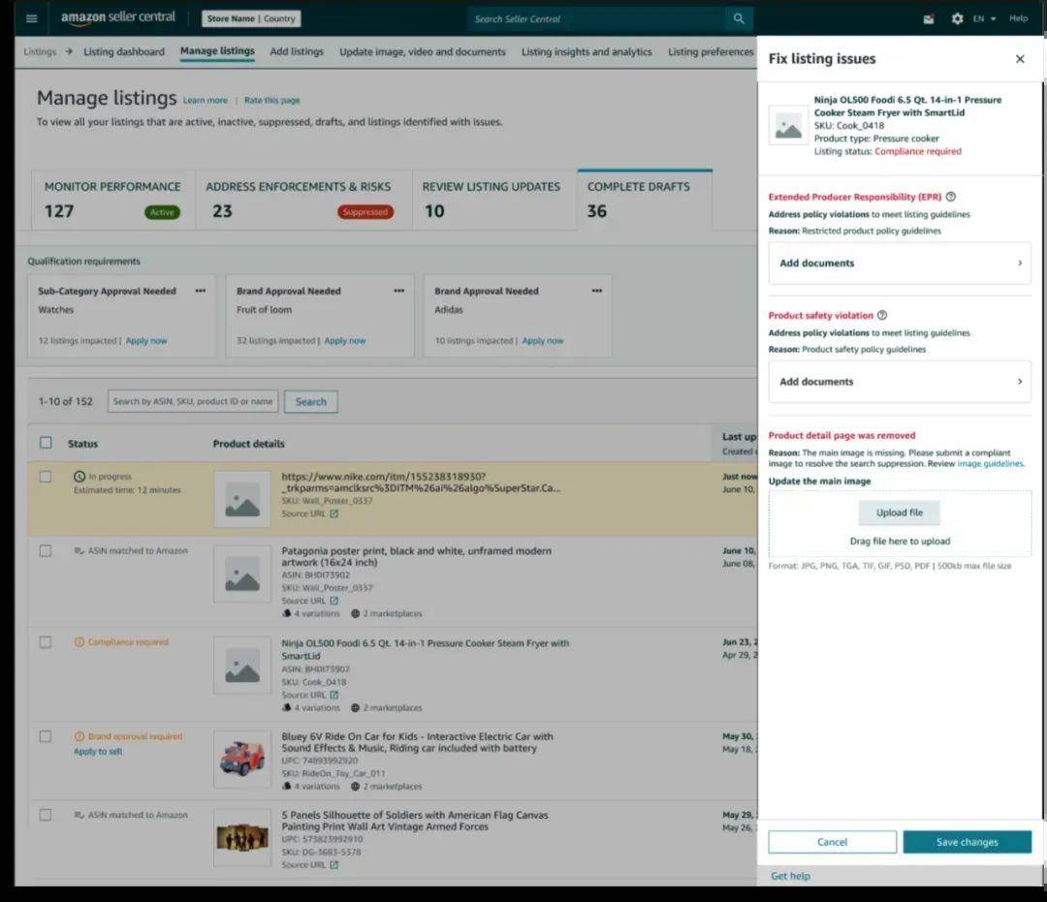1047x902 pixels.
Task: Close the Fix listing issues panel
Action: pyautogui.click(x=1020, y=59)
